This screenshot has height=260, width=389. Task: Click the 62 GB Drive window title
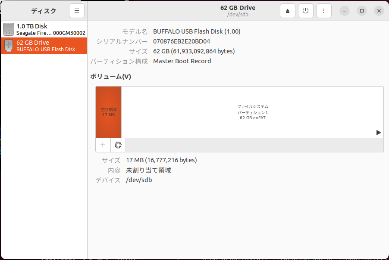click(238, 8)
